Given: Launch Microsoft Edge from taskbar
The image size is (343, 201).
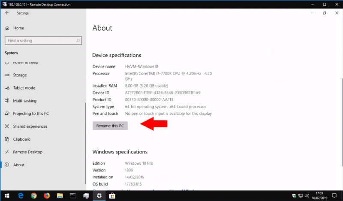Looking at the screenshot, I should point(21,196).
